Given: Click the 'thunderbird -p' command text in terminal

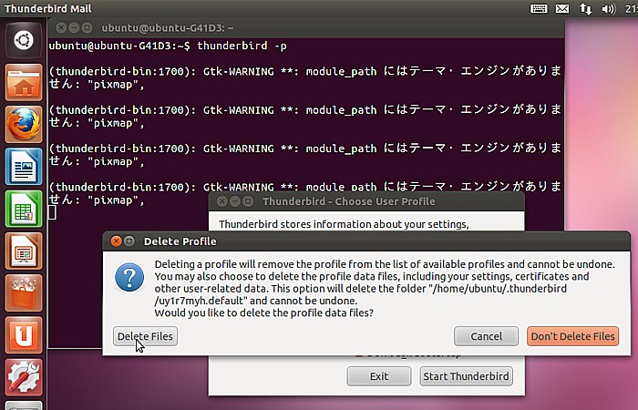Looking at the screenshot, I should 242,46.
